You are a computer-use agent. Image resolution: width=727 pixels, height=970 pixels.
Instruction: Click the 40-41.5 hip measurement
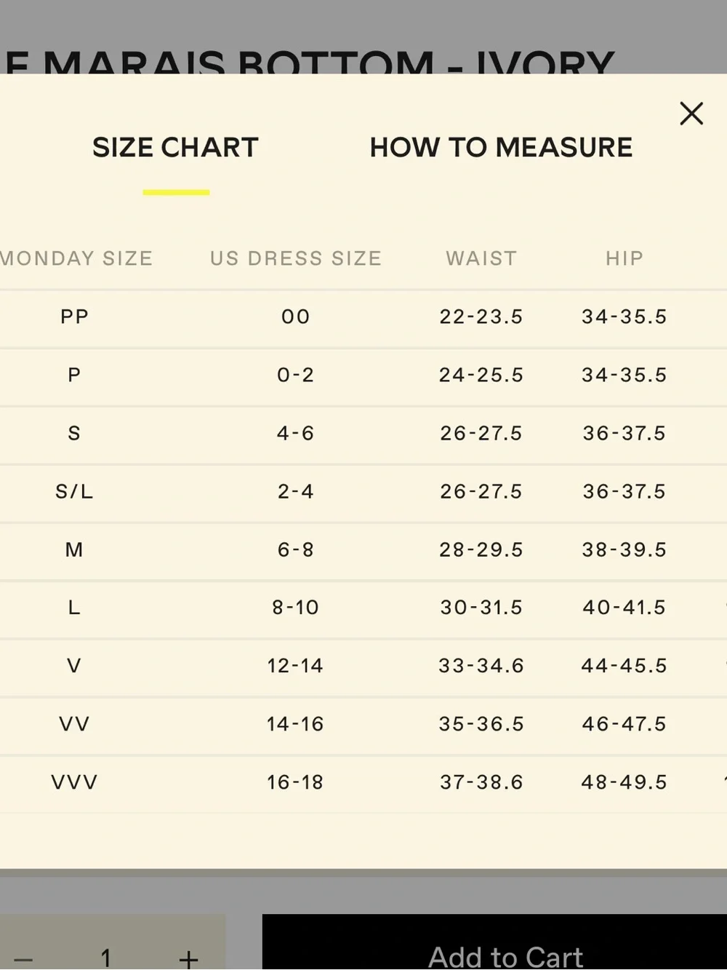pos(624,608)
